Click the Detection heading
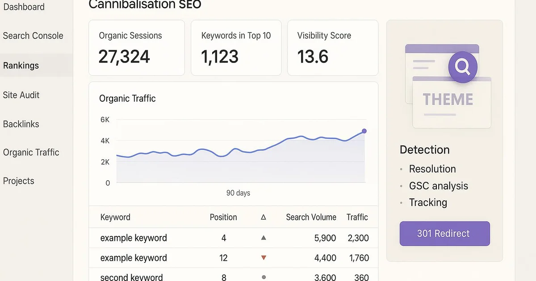Image resolution: width=536 pixels, height=281 pixels. 425,150
